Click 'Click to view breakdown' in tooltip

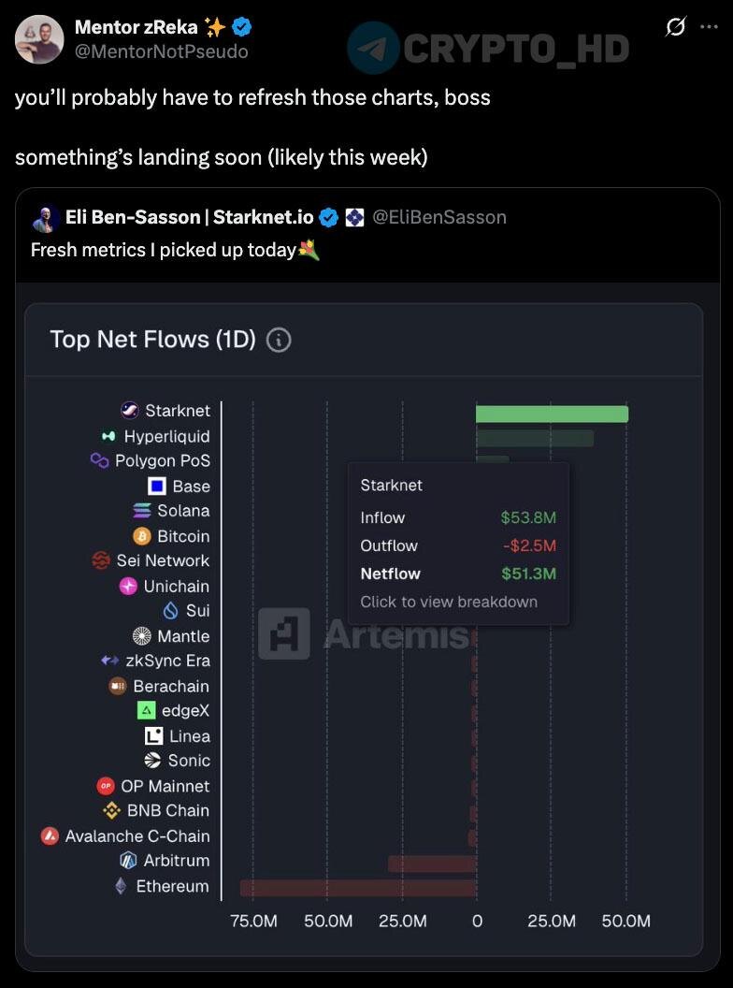click(449, 602)
